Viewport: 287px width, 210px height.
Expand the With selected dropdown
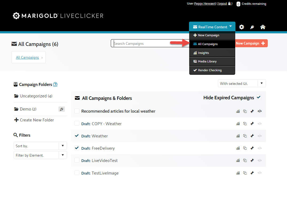(x=242, y=84)
